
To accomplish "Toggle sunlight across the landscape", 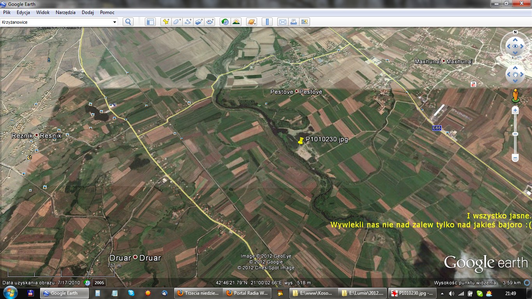I will pos(236,22).
